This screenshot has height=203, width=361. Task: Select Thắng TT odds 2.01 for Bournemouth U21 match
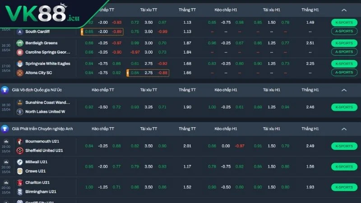coord(187,146)
